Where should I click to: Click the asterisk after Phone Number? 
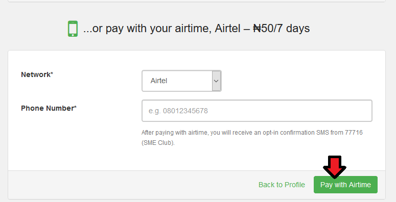tap(75, 107)
